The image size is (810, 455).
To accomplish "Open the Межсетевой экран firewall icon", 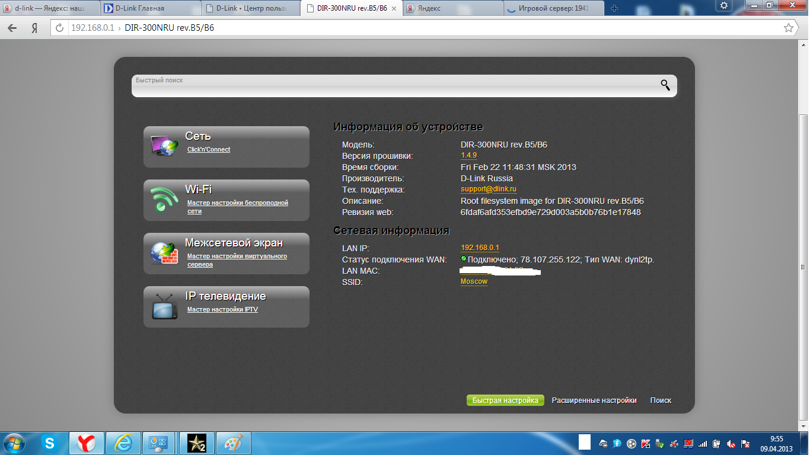I will point(164,253).
